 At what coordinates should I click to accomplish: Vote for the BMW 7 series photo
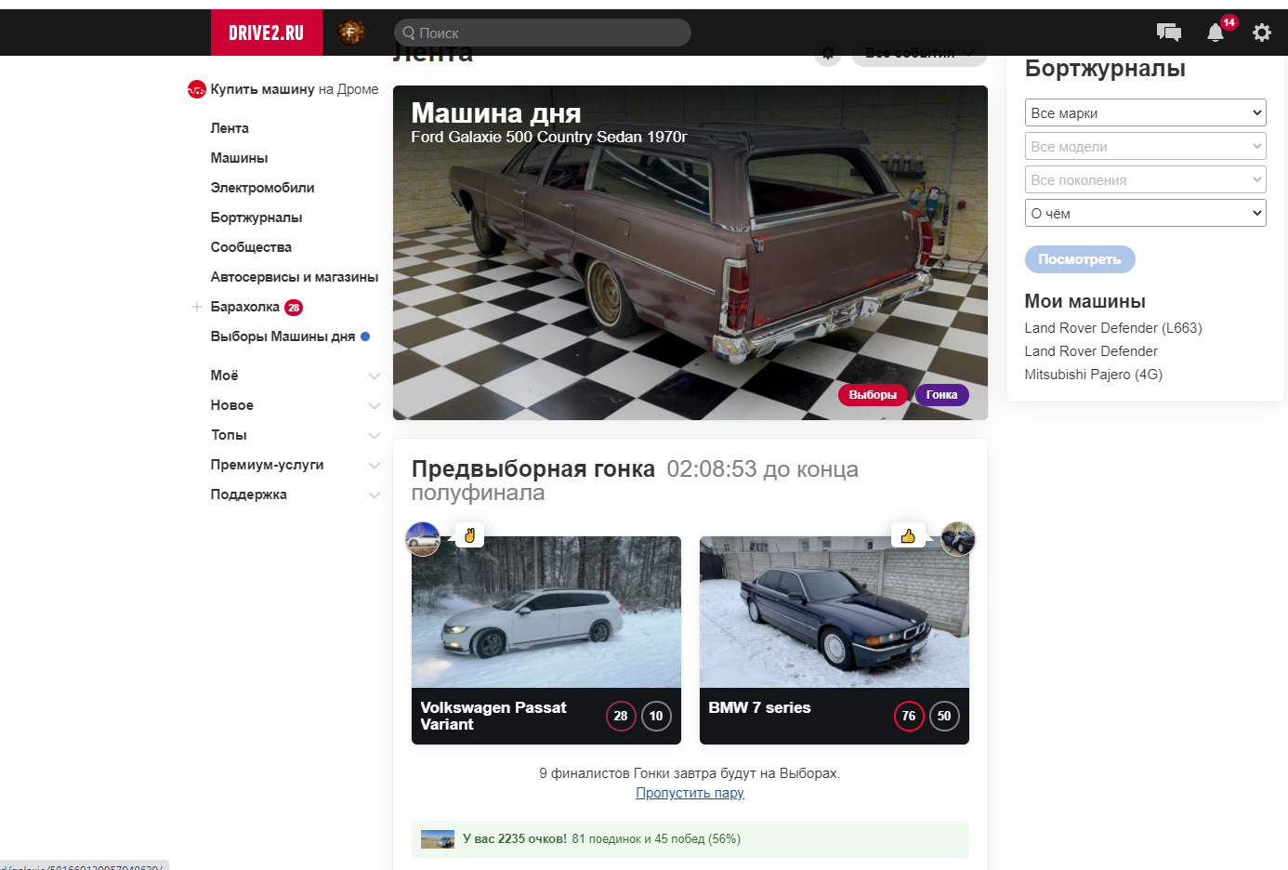[x=835, y=613]
